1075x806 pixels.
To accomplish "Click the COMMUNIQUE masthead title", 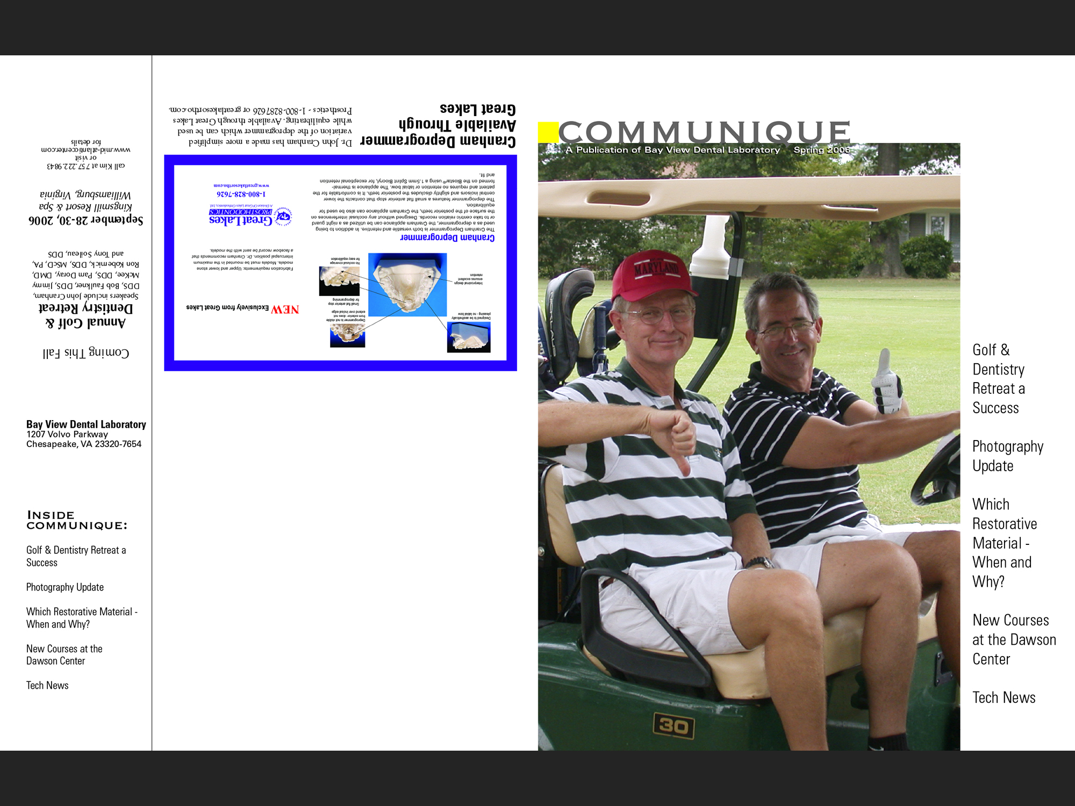I will coord(704,131).
